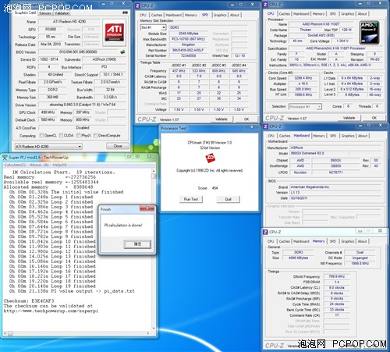Screen dimensions: 390x352
Task: Click NB Frequency value in Memory window
Action: tap(360, 263)
